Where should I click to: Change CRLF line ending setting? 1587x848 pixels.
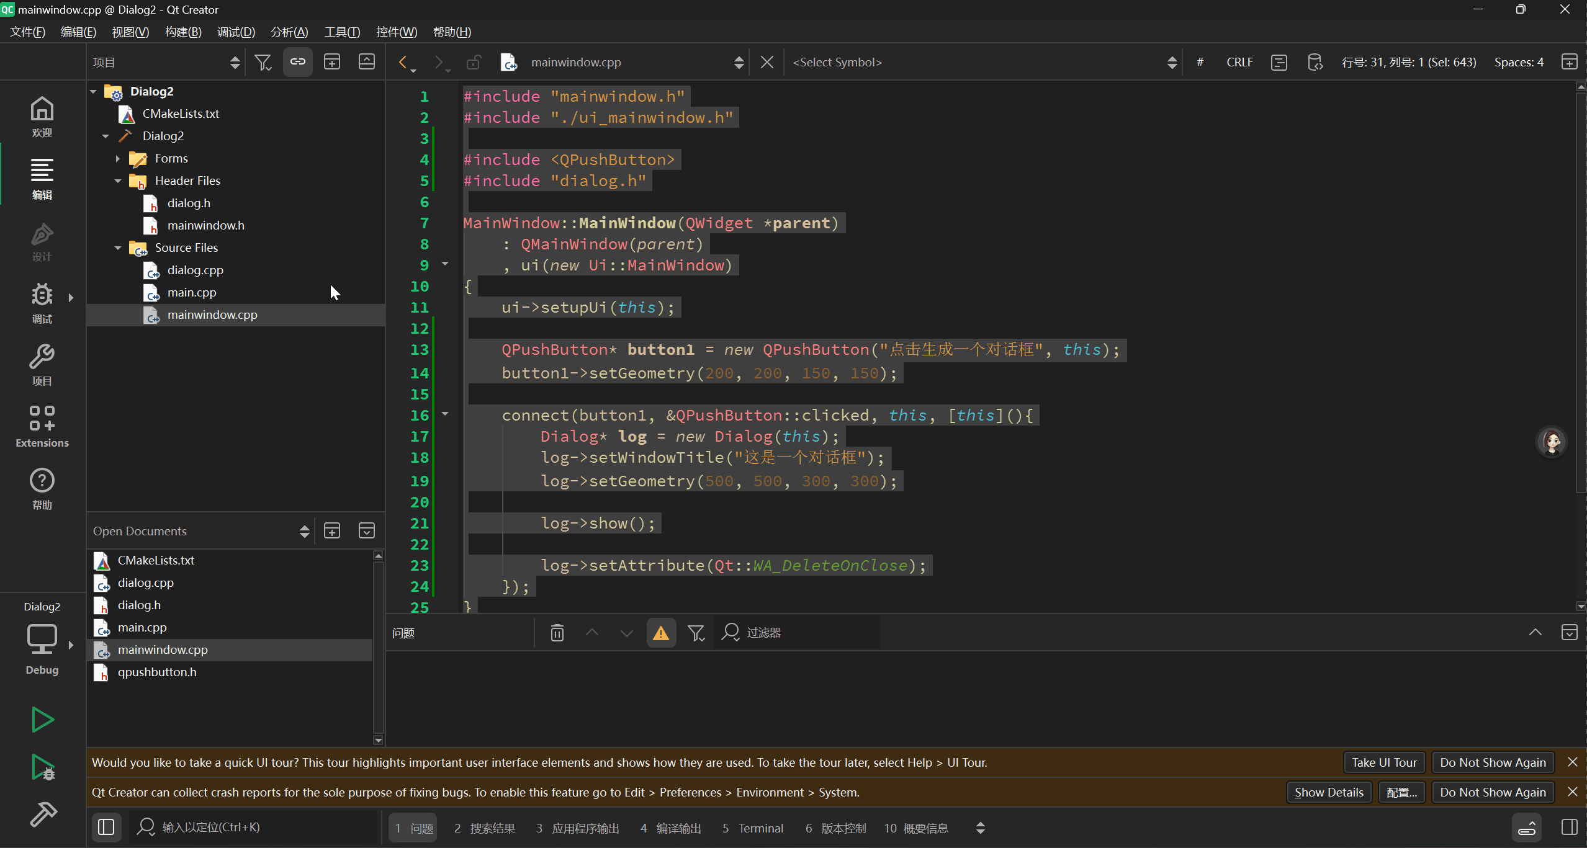1239,62
